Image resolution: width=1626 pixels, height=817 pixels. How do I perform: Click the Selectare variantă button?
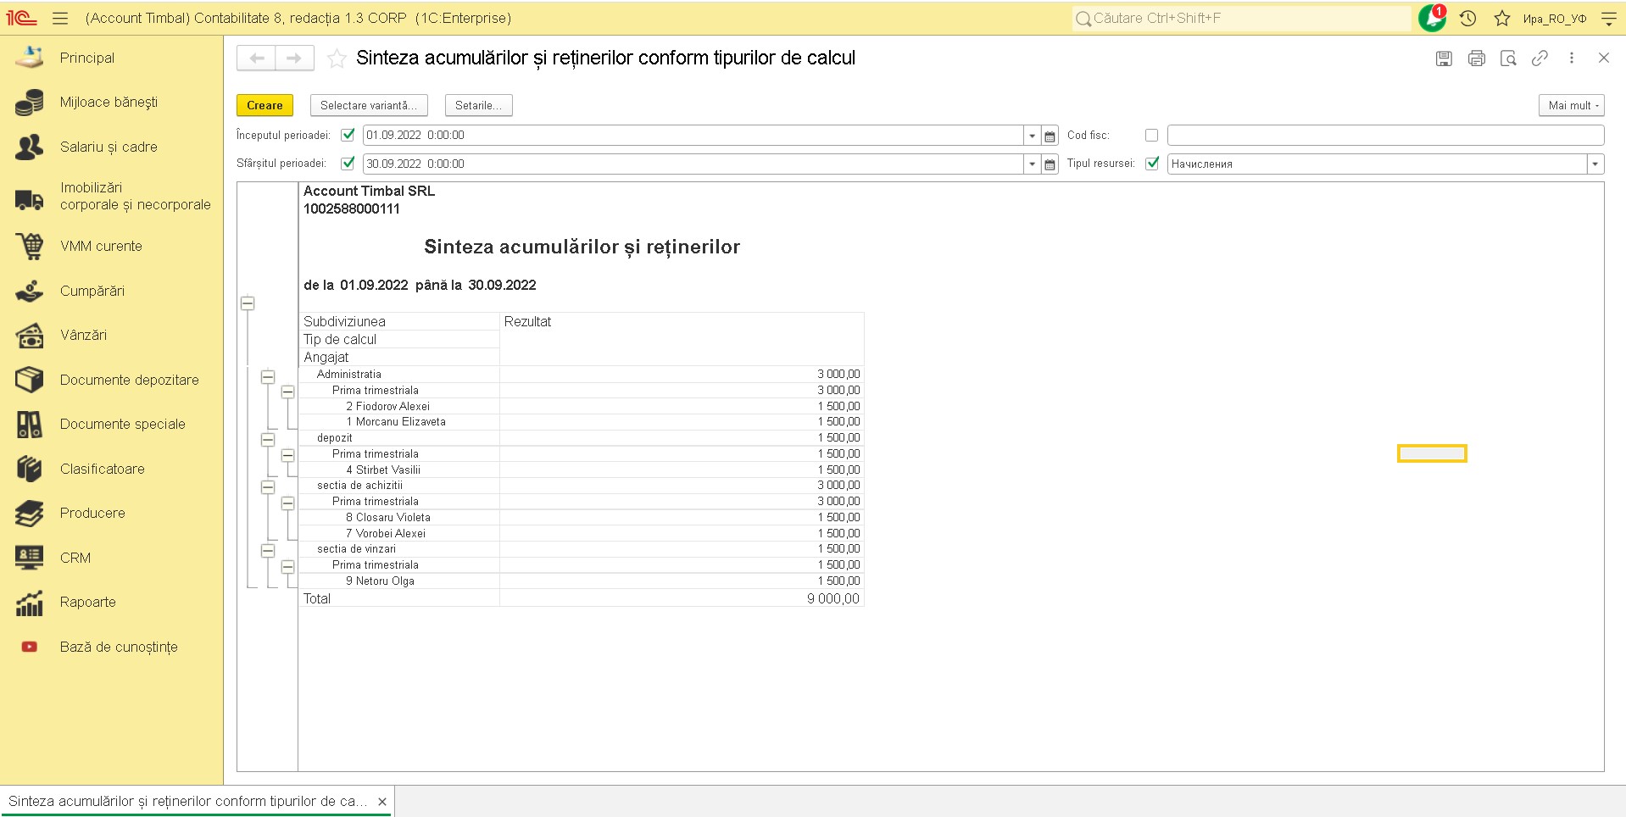pyautogui.click(x=369, y=105)
